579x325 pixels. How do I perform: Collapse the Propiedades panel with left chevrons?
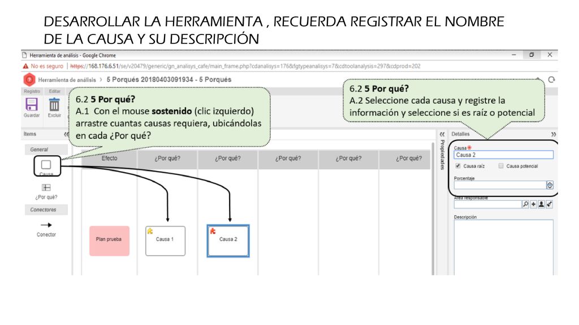(442, 134)
